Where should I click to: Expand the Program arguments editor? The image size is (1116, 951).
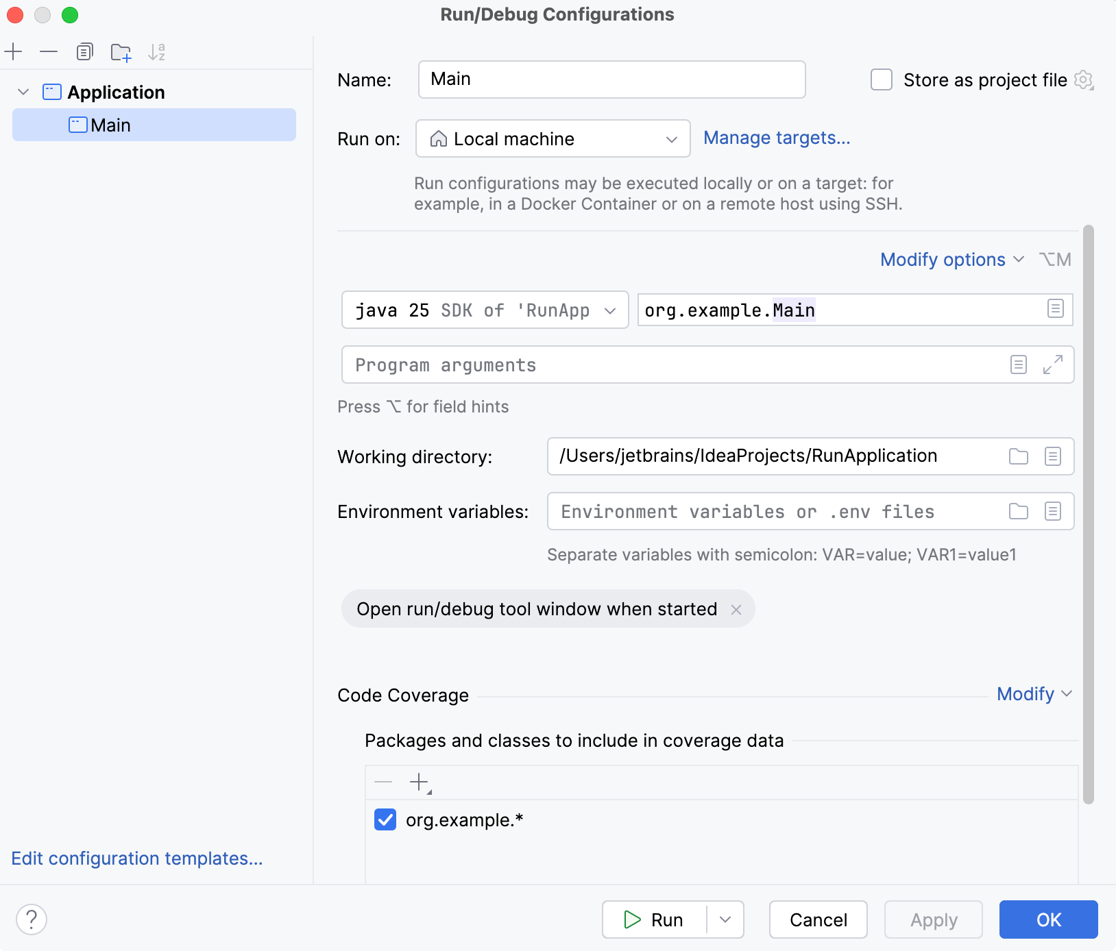1054,365
